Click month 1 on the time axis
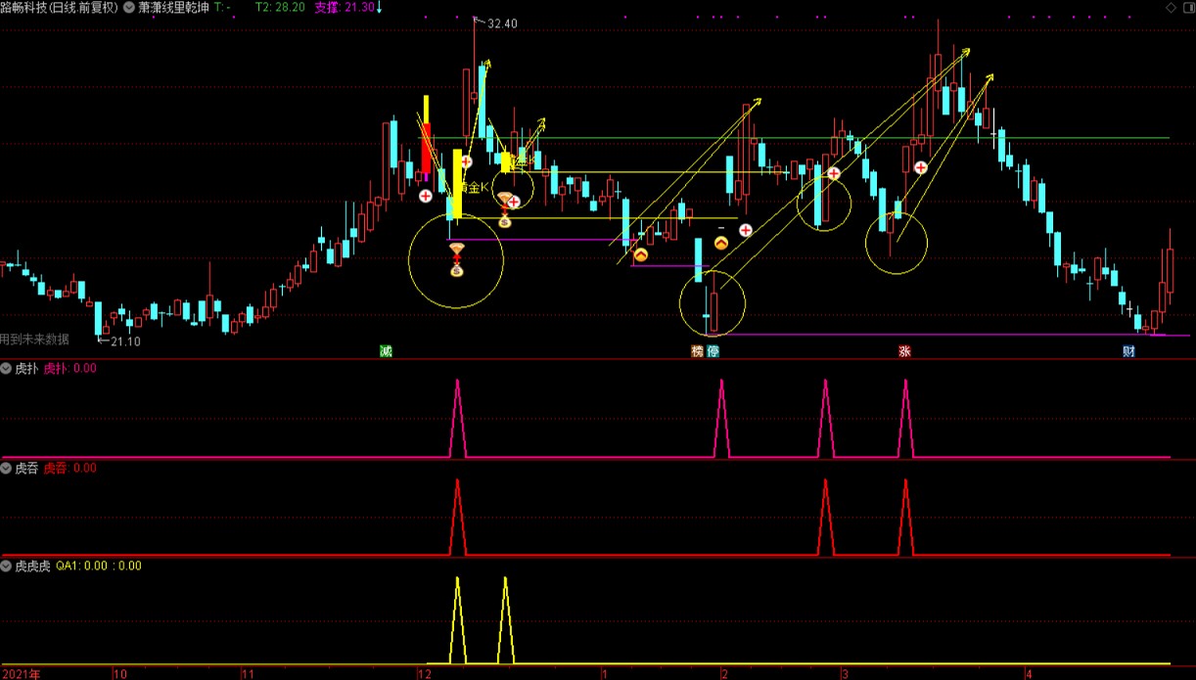The height and width of the screenshot is (680, 1196). click(606, 673)
